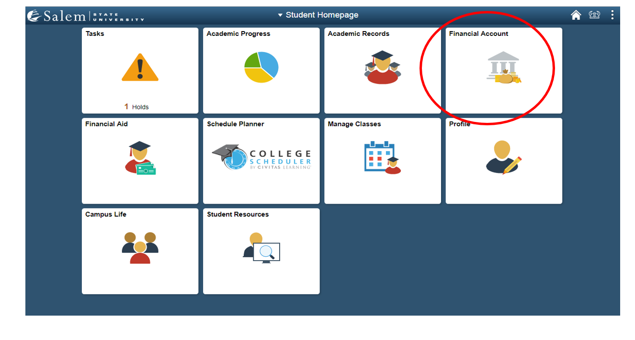Expand the Student Homepage dropdown arrow
This screenshot has width=635, height=340.
[280, 15]
